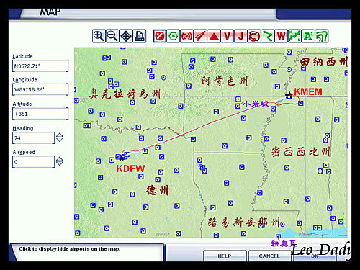The width and height of the screenshot is (360, 270).
Task: Increase the heading value
Action: coord(60,135)
